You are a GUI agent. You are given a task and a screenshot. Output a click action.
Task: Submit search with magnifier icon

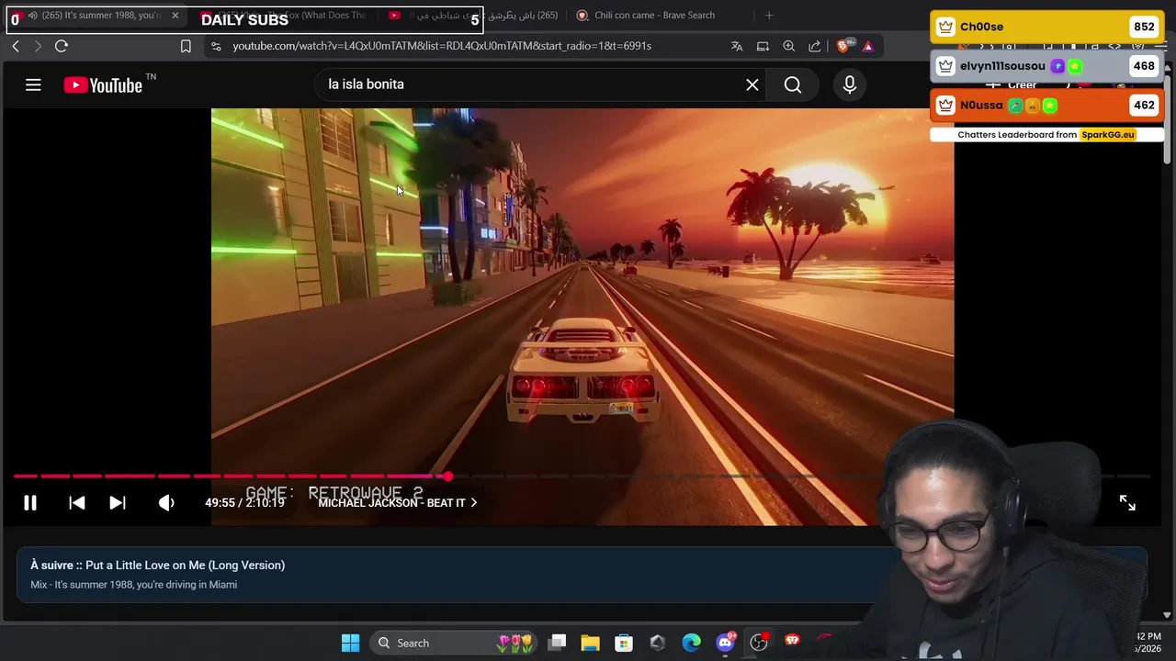[793, 84]
